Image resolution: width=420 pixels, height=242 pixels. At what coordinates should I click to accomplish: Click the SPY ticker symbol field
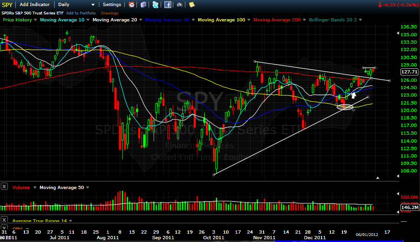coord(7,5)
